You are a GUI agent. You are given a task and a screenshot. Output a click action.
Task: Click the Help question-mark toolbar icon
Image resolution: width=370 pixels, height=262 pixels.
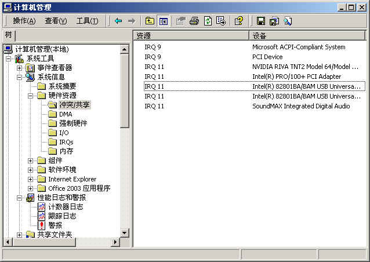pos(239,21)
